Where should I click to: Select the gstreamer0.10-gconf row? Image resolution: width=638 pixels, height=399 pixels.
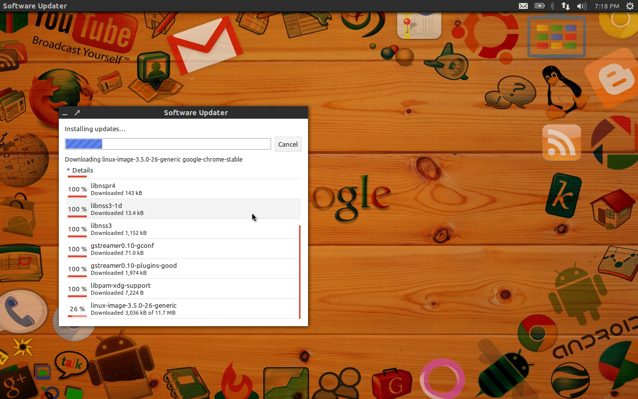click(183, 249)
